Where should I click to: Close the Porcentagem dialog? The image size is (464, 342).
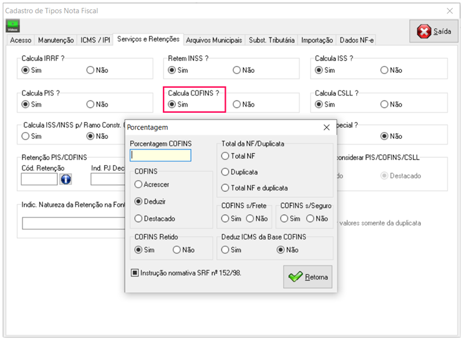[326, 128]
